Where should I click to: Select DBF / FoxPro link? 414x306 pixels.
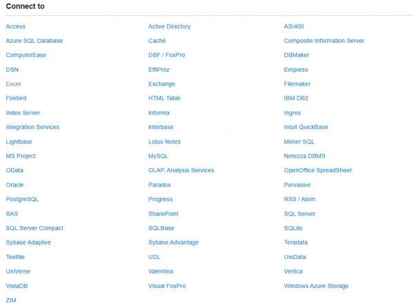point(166,55)
